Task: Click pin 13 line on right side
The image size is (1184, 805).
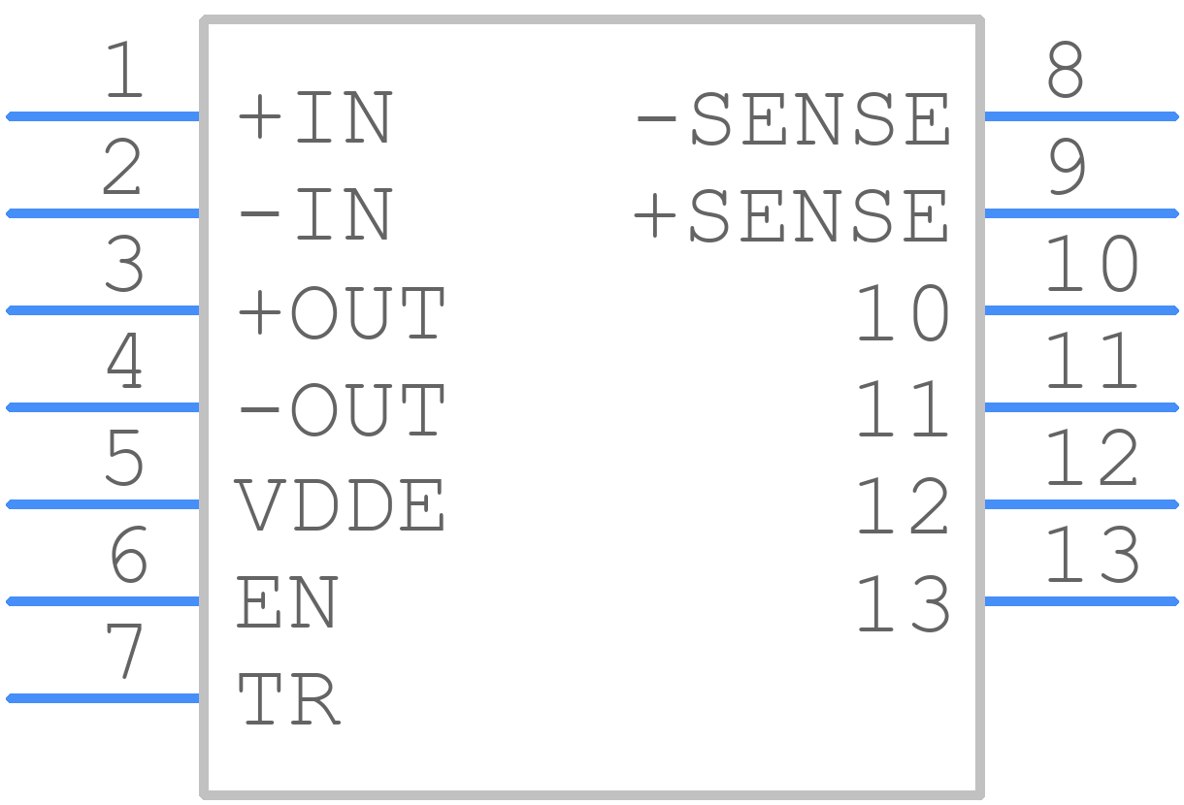Action: coord(1081,601)
